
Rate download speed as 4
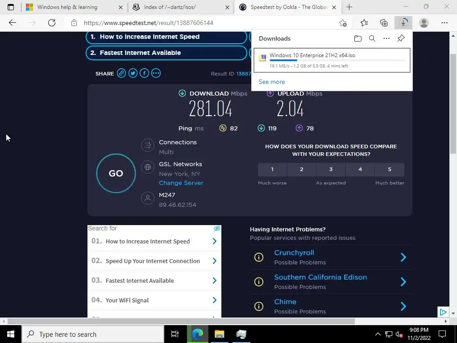pyautogui.click(x=360, y=169)
